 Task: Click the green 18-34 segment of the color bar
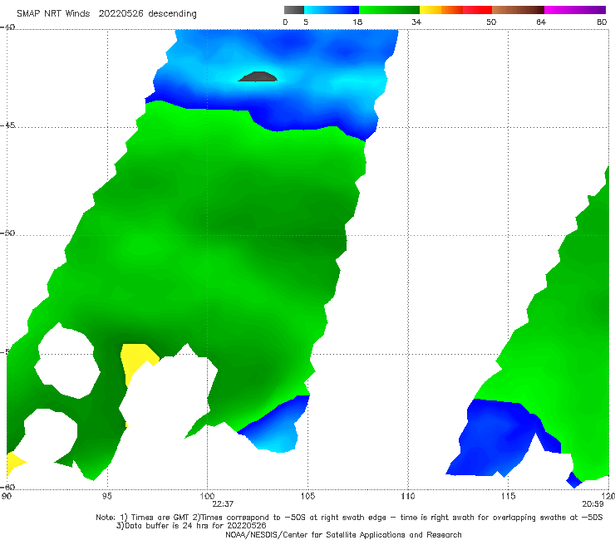(389, 10)
